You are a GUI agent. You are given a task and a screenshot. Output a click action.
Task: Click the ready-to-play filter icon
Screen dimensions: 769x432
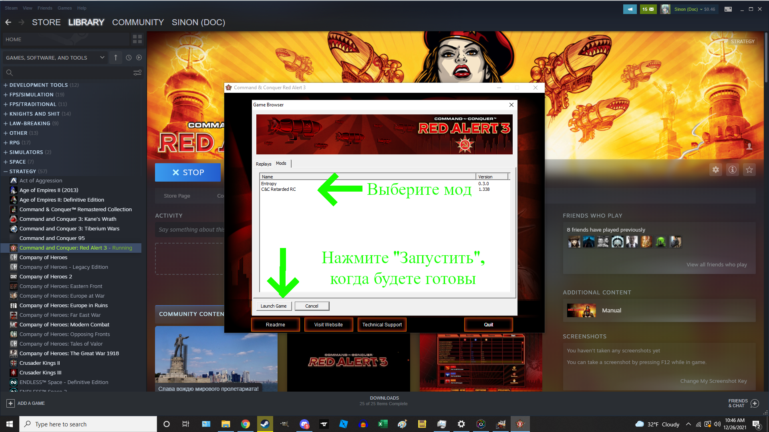[x=139, y=58]
